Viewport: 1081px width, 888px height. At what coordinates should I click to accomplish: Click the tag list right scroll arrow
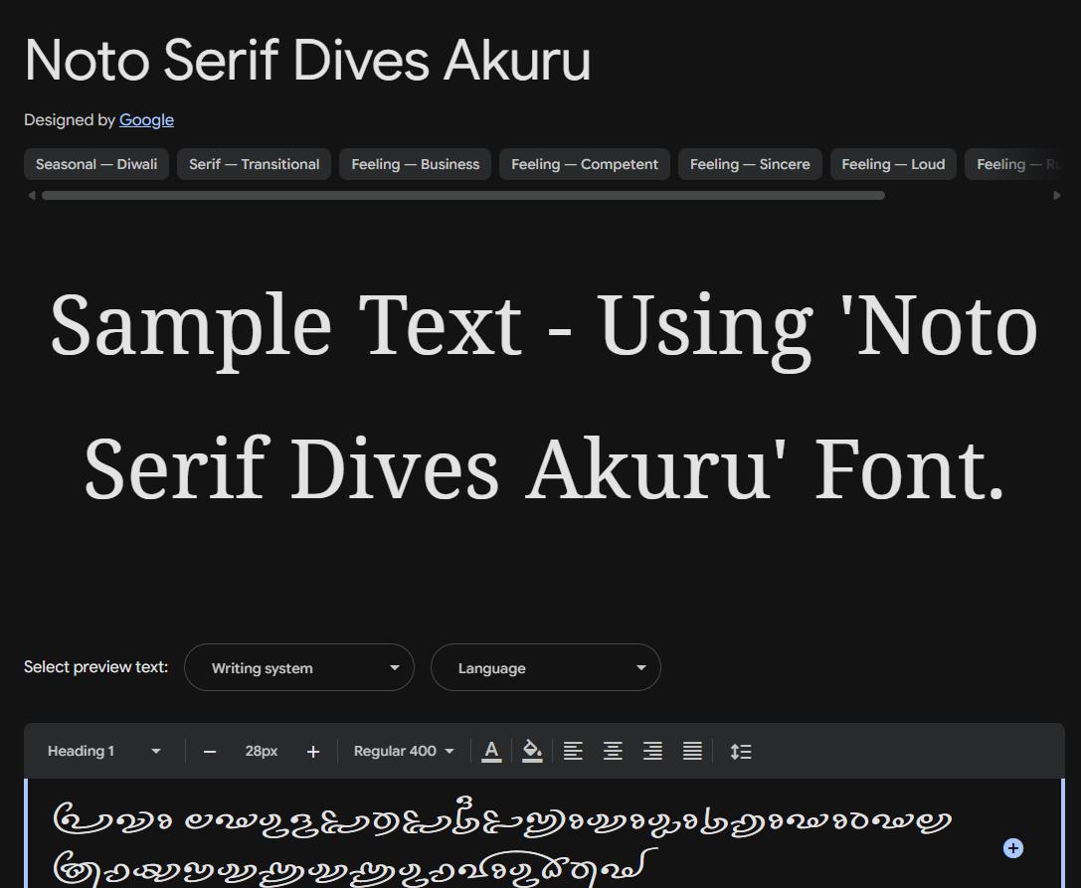pos(1057,196)
